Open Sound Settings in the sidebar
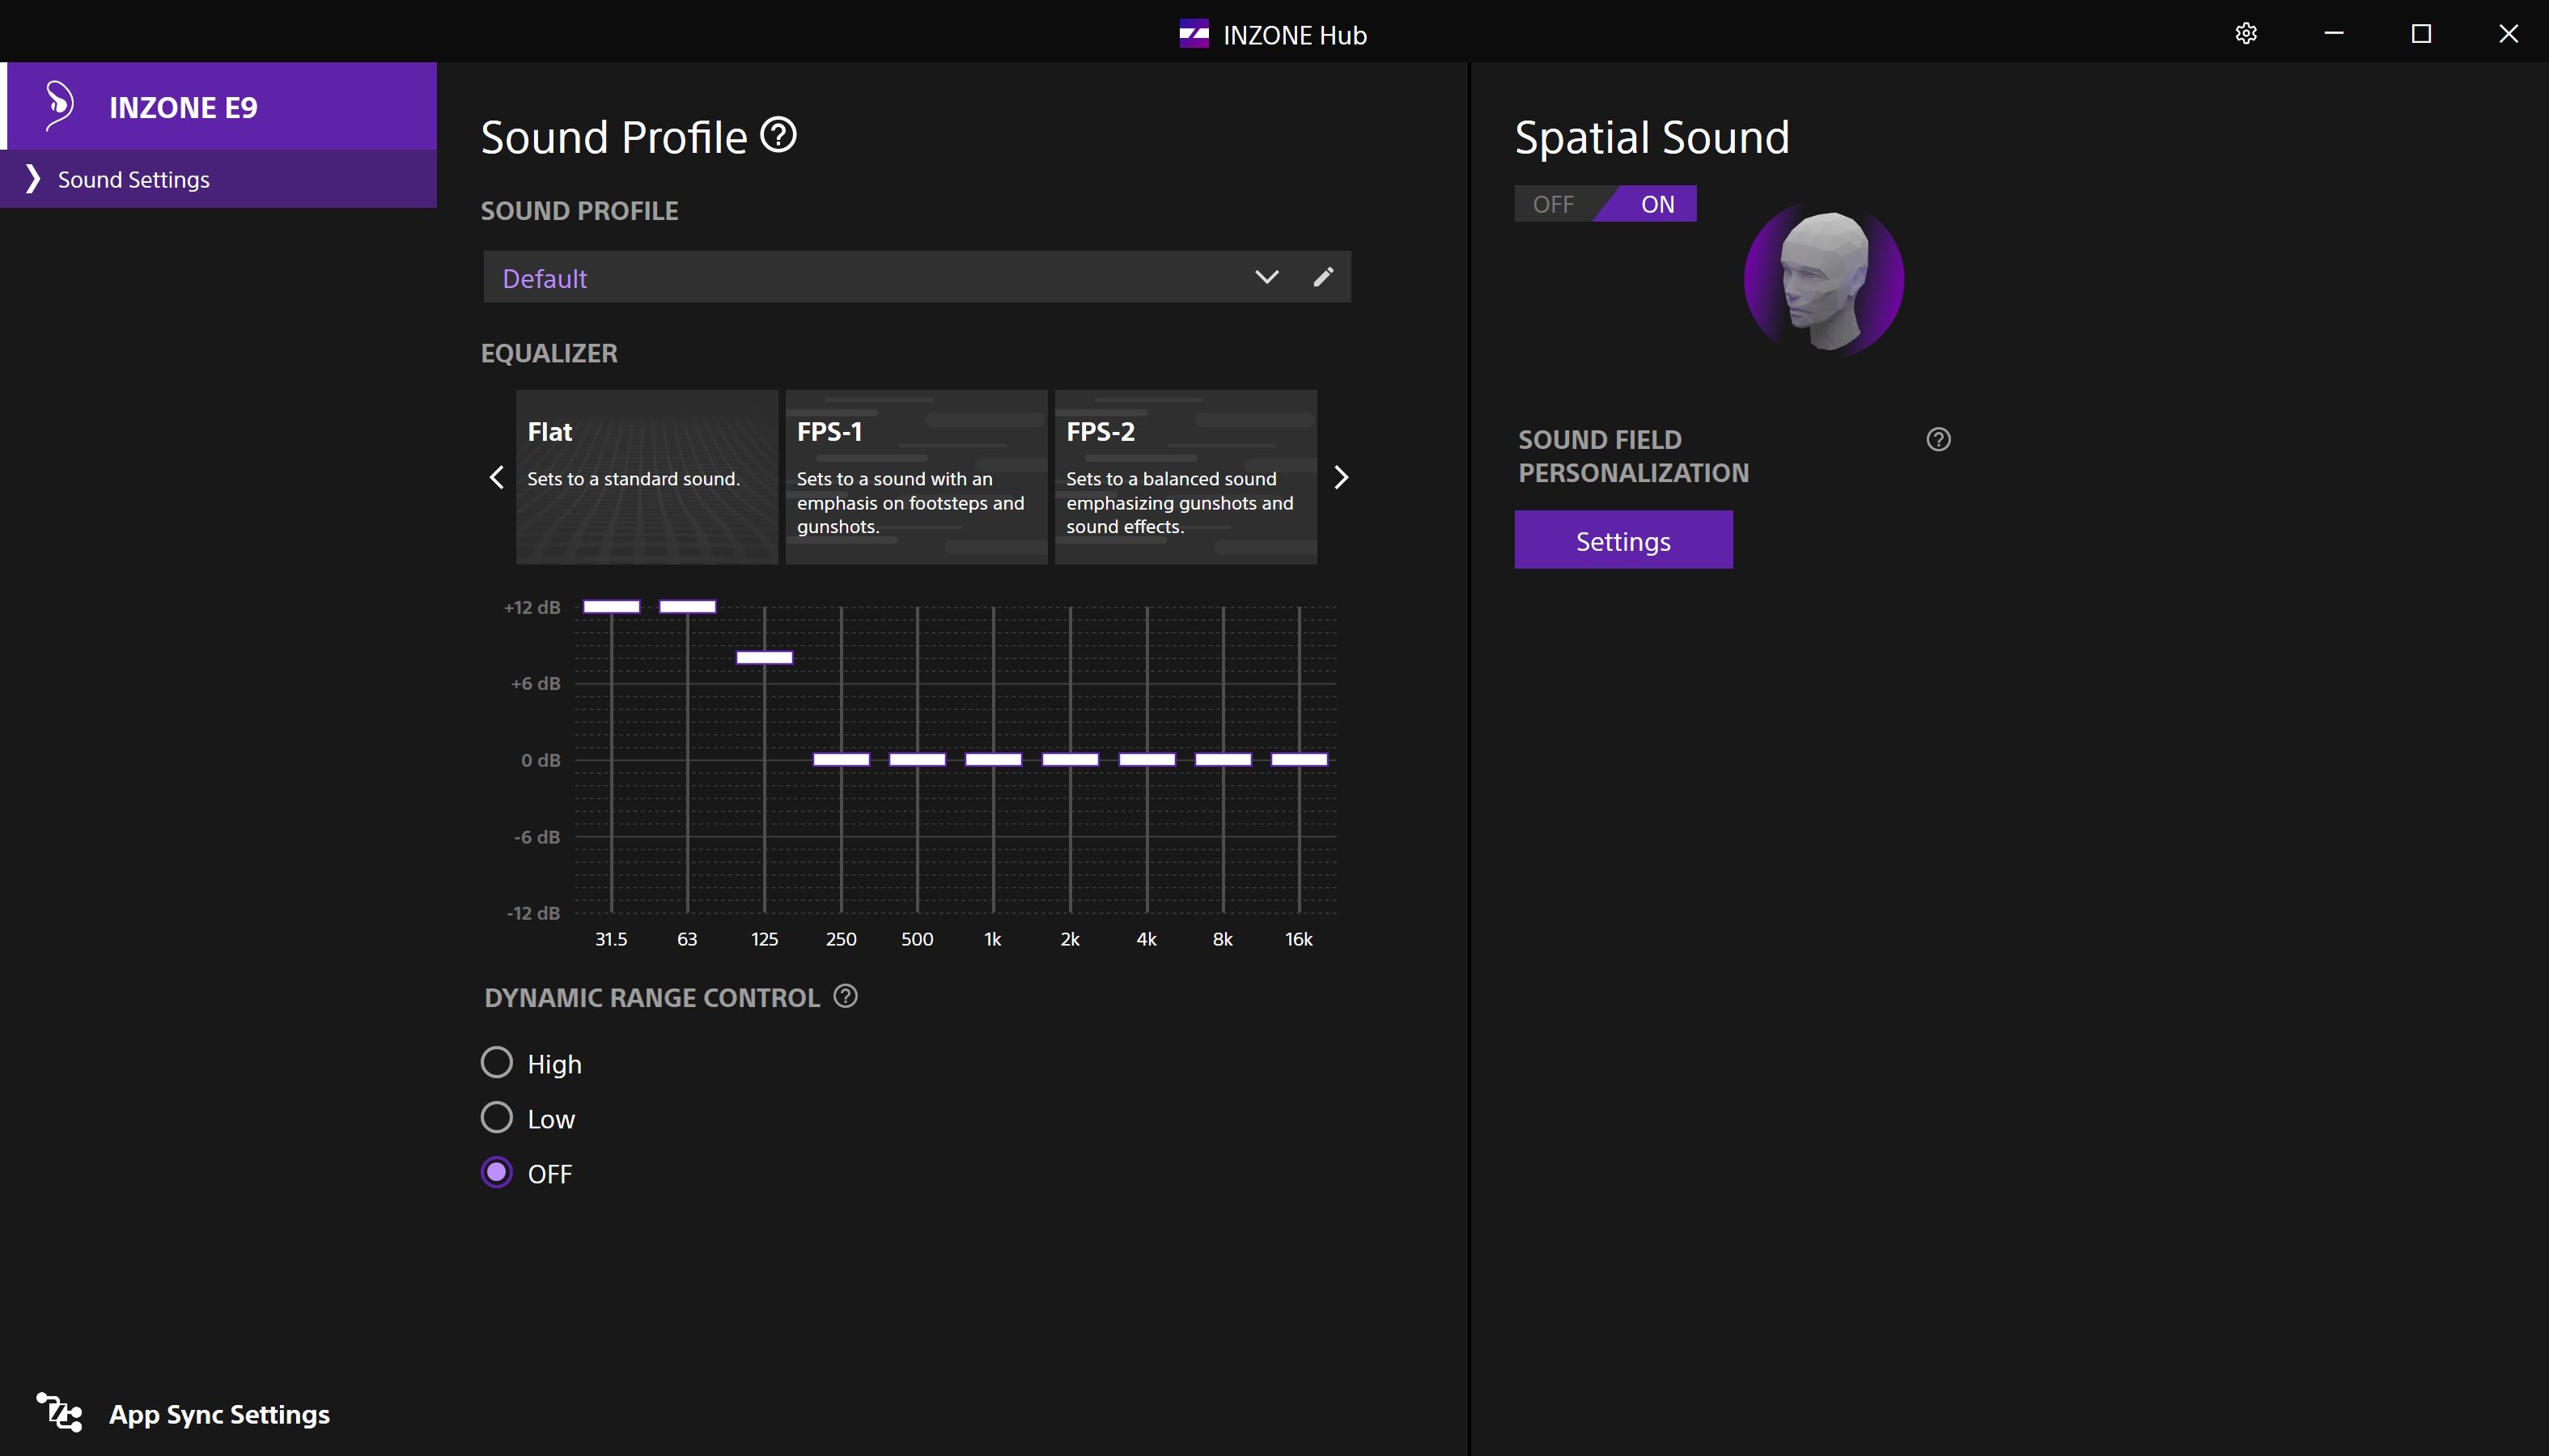2549x1456 pixels. [133, 180]
